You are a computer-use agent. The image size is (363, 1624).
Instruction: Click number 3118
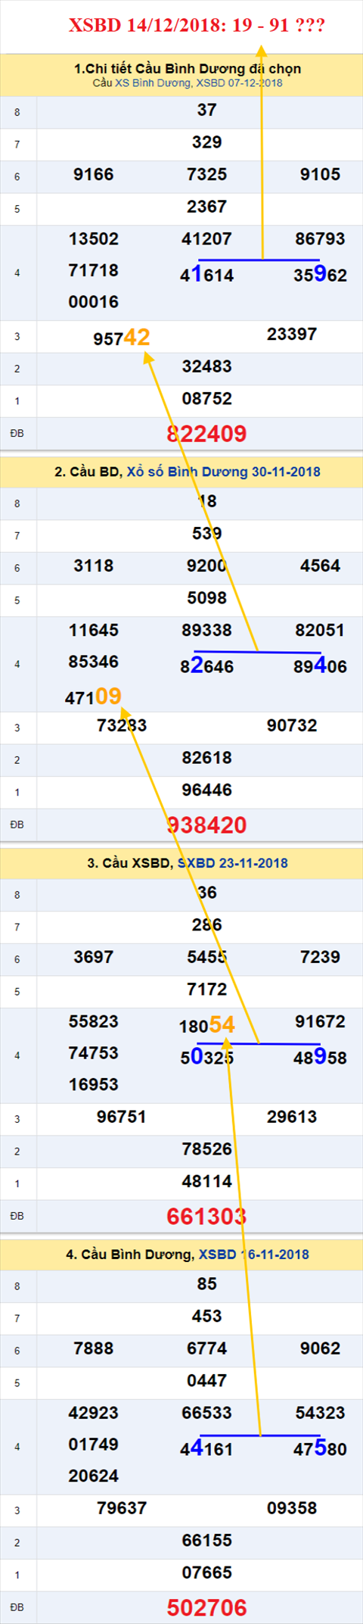click(x=94, y=566)
